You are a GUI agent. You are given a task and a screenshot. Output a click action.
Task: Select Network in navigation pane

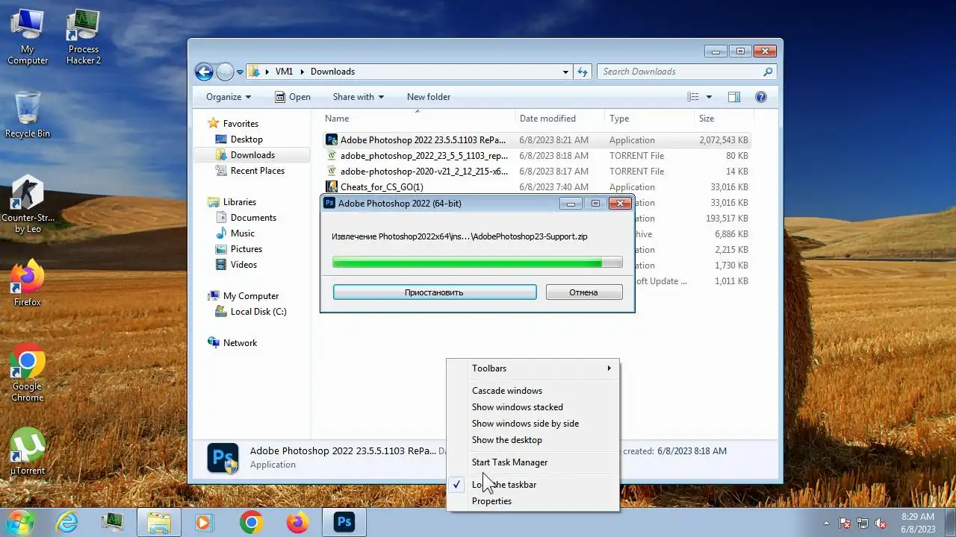point(240,343)
